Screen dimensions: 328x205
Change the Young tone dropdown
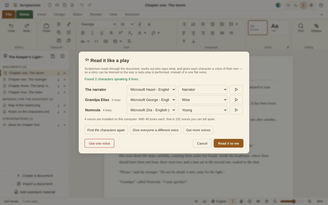click(203, 110)
